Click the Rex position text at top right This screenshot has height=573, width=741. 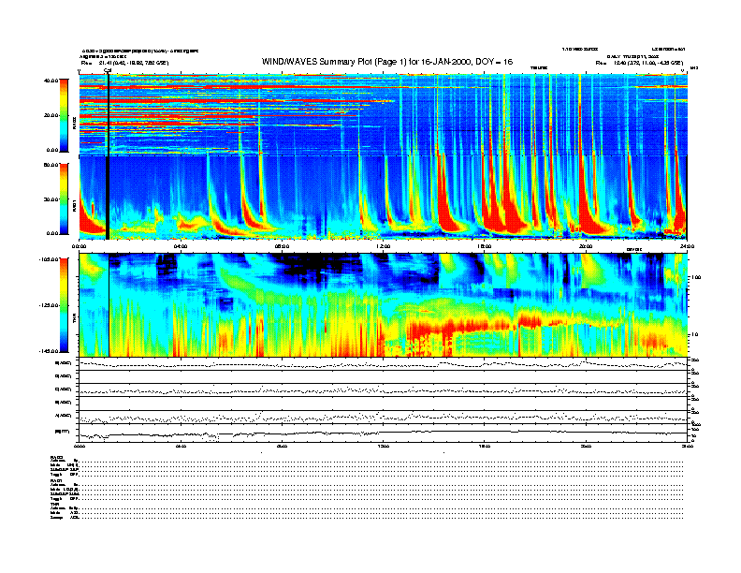pos(639,63)
